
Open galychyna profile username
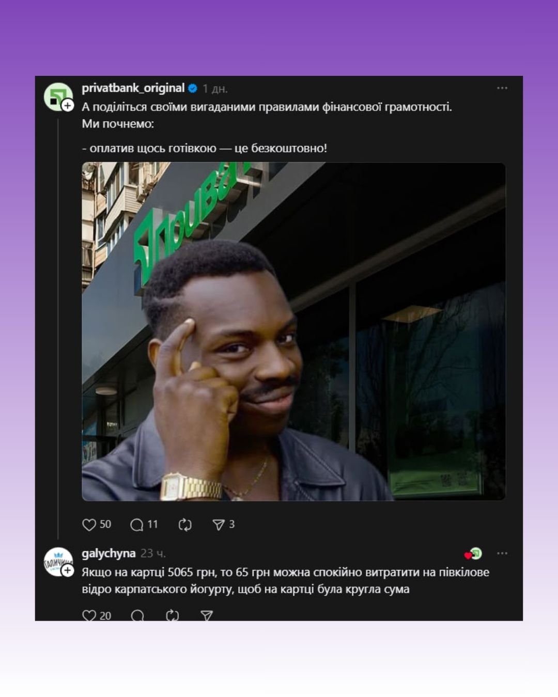click(109, 553)
